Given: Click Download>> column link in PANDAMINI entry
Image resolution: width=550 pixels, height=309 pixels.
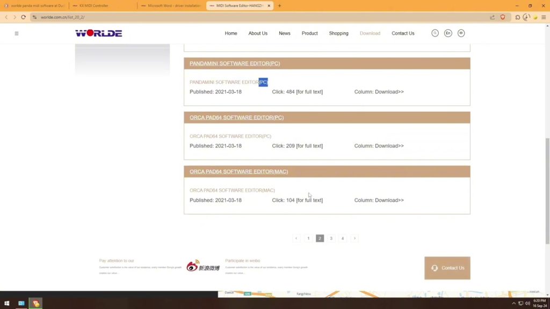Looking at the screenshot, I should 389,92.
